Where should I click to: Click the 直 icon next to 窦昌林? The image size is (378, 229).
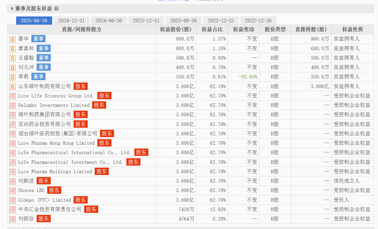coord(12,48)
